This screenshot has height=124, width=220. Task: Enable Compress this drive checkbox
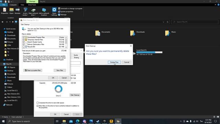[37, 103]
